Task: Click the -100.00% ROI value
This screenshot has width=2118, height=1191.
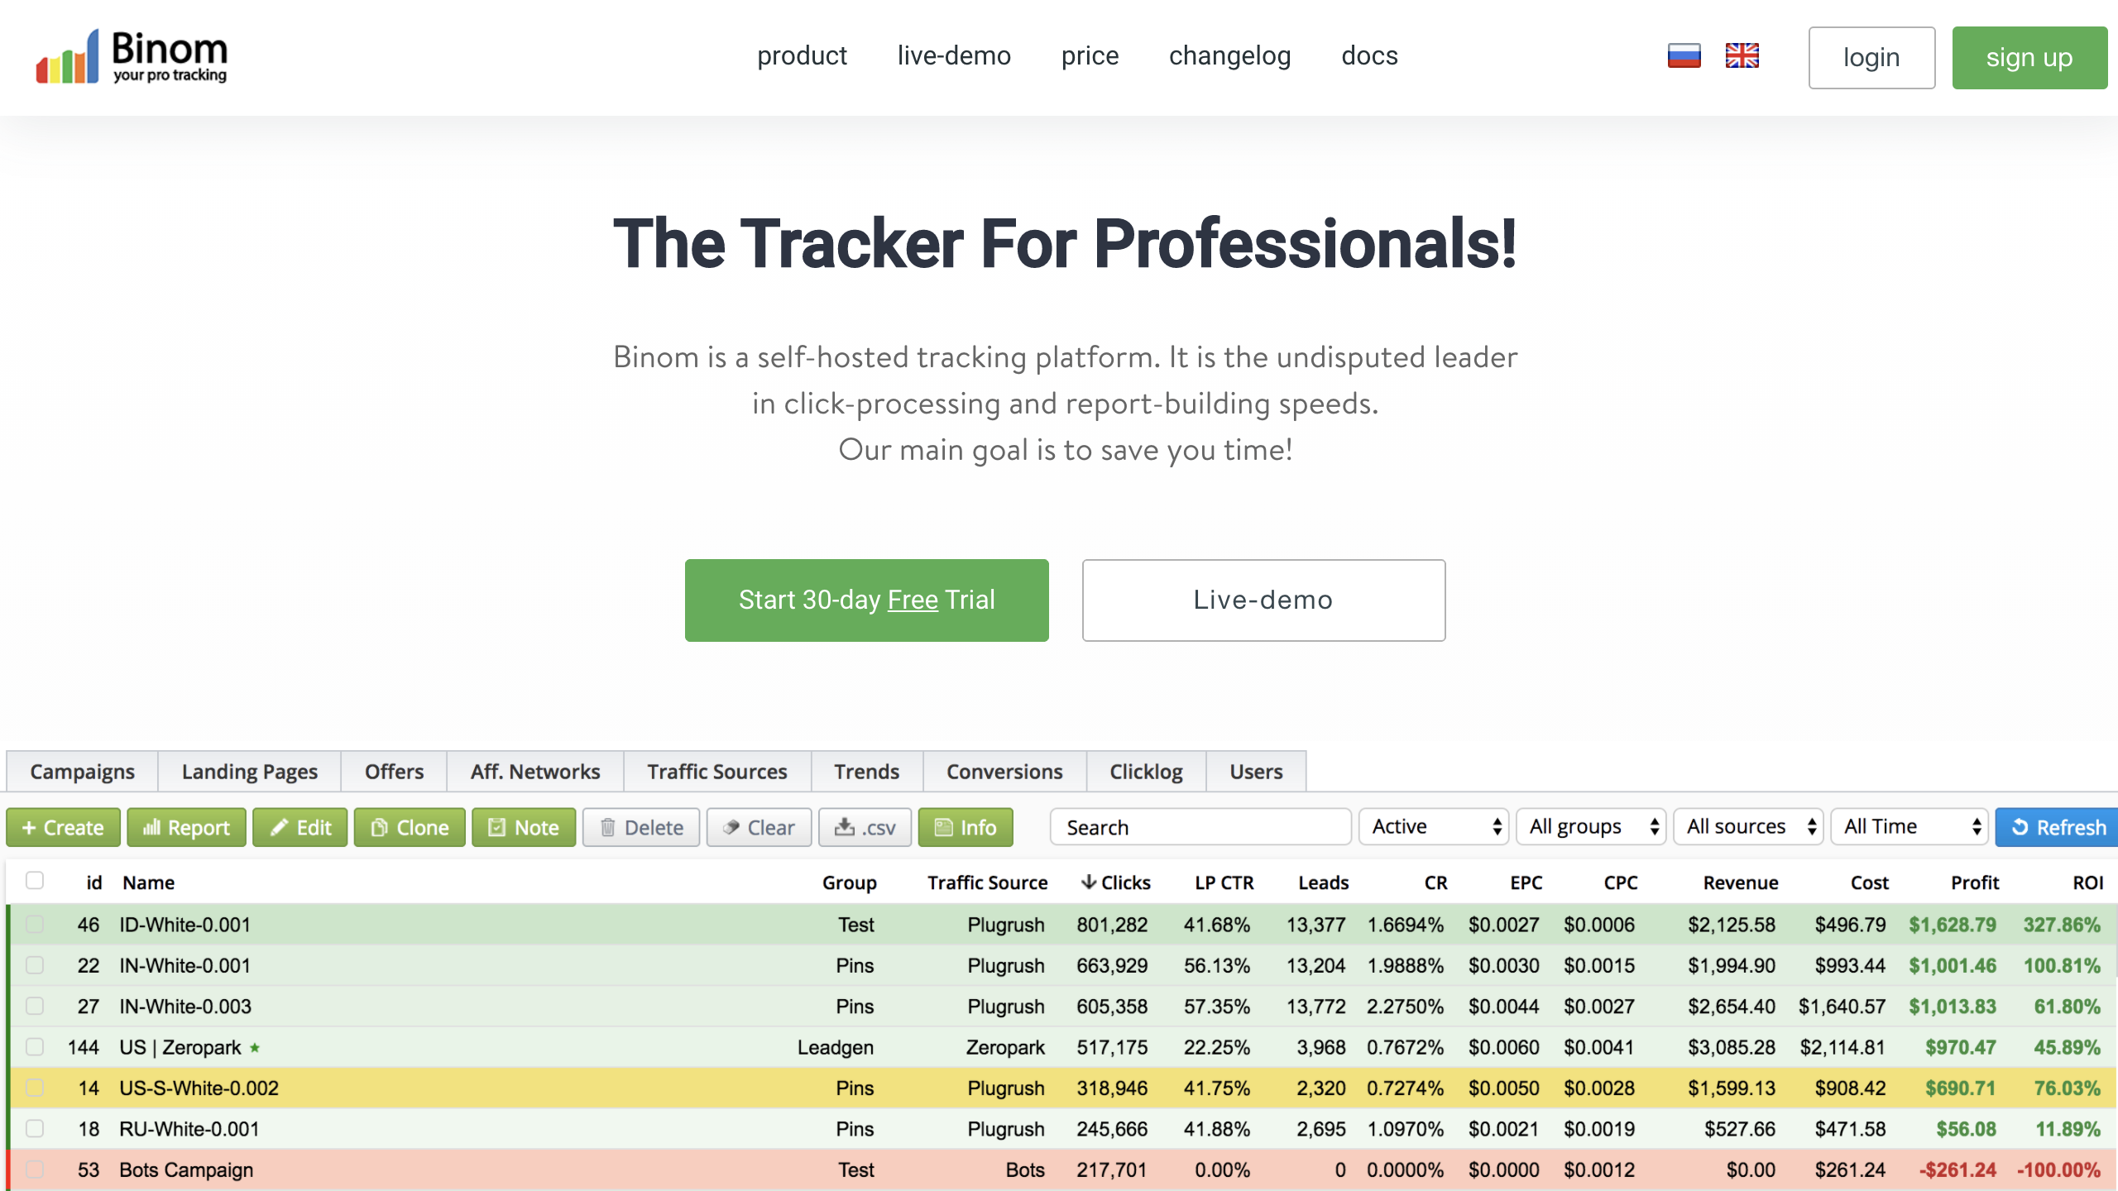Action: (2058, 1169)
